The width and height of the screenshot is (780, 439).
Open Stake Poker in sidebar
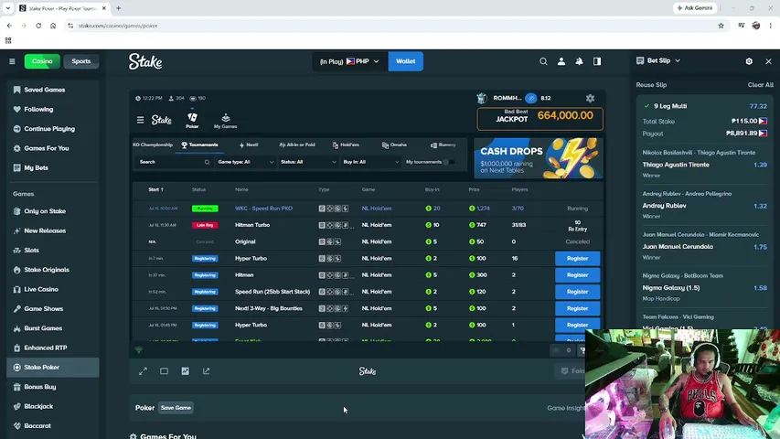(53, 368)
